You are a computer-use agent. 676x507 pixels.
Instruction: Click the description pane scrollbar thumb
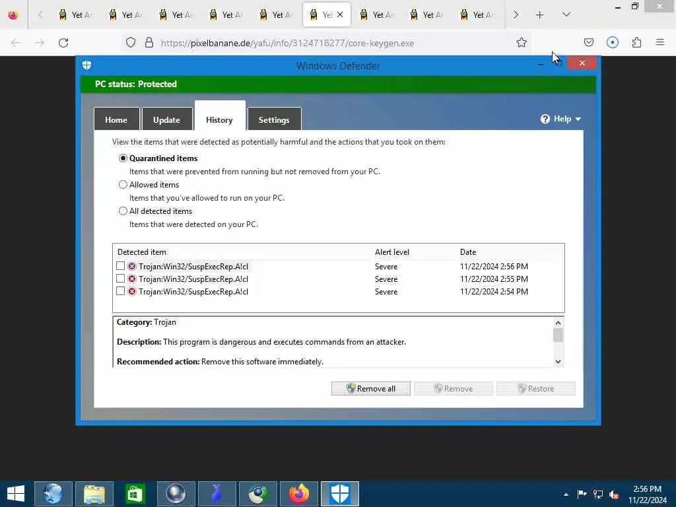[558, 335]
